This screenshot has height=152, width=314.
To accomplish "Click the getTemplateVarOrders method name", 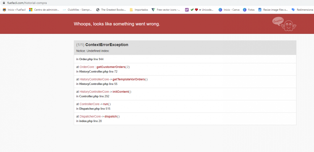I will pos(128,79).
